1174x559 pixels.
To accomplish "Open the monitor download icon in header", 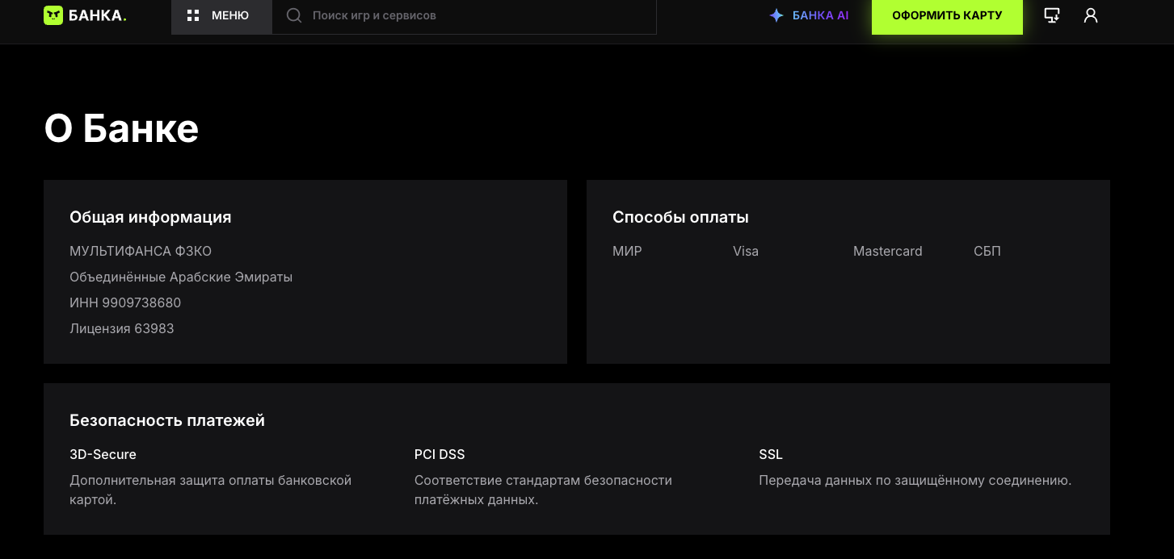I will point(1052,15).
